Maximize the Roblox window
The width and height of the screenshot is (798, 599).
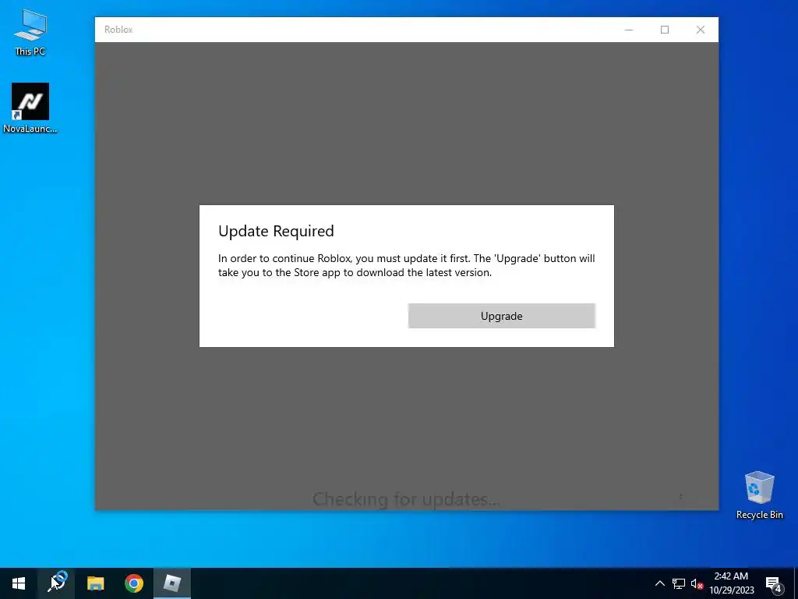pyautogui.click(x=665, y=30)
